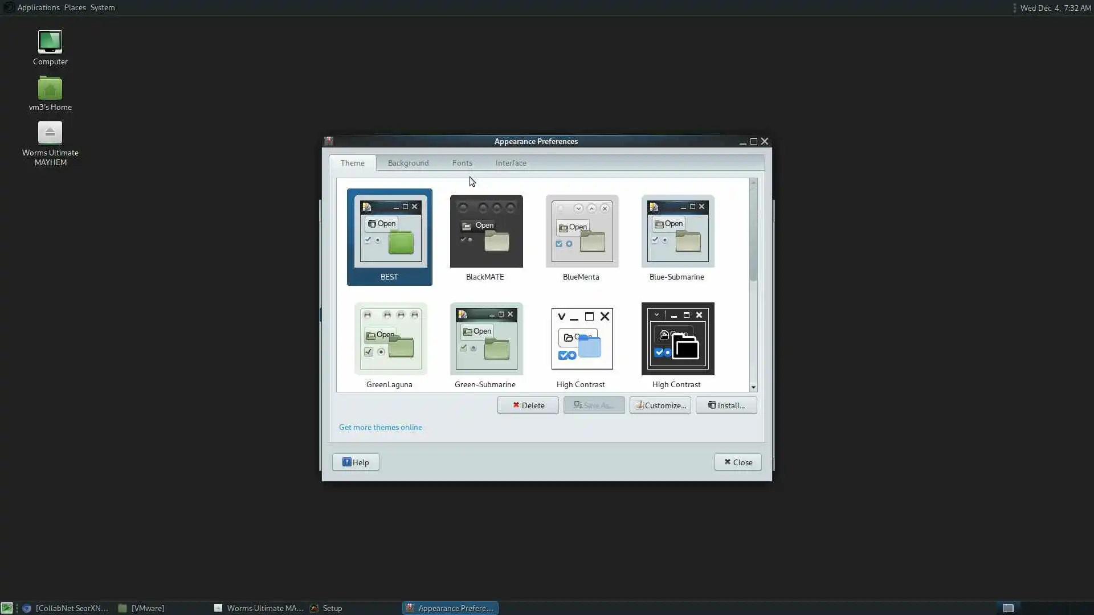Choose the black High Contrast inverse theme
The height and width of the screenshot is (615, 1094).
pyautogui.click(x=677, y=339)
